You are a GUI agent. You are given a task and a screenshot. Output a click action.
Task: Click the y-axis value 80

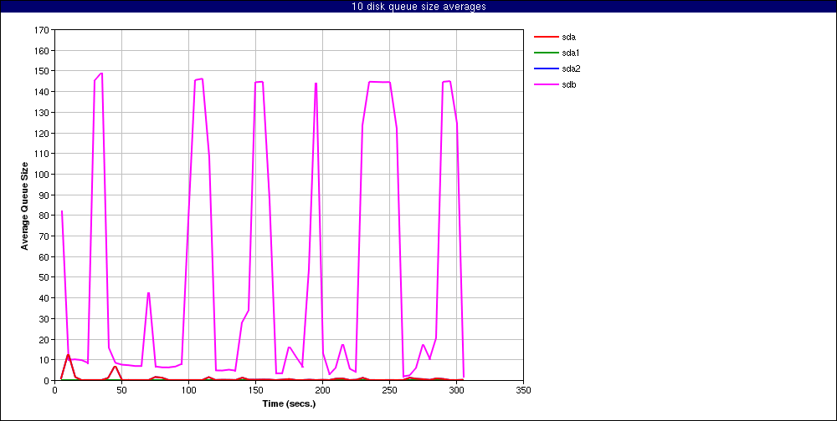pos(44,216)
